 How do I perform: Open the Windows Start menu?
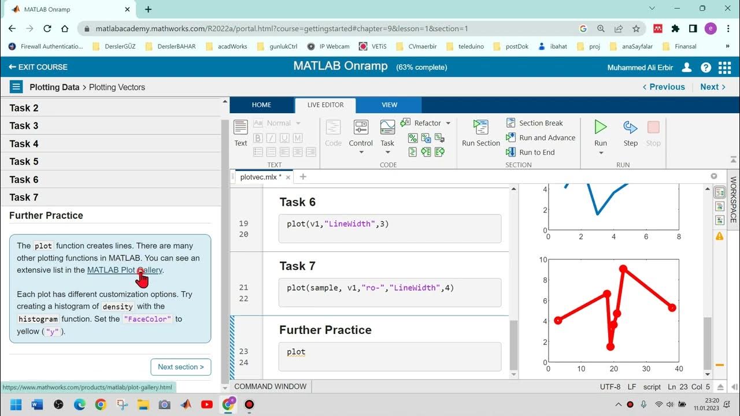[x=16, y=404]
